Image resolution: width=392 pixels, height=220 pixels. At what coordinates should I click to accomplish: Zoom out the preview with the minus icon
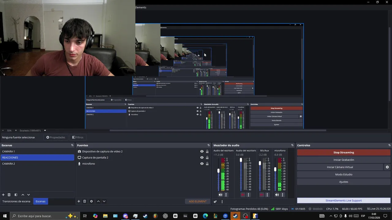3,130
